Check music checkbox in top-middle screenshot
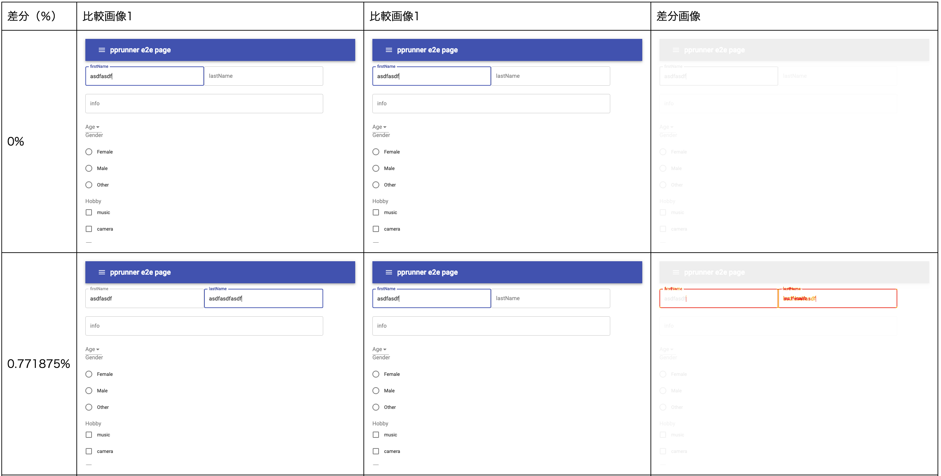941x476 pixels. click(376, 212)
